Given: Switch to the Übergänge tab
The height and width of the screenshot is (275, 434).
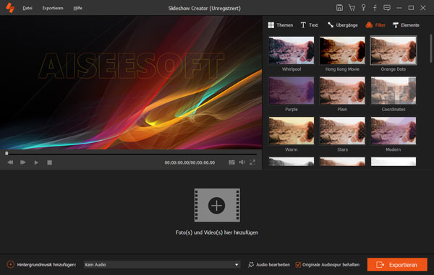Looking at the screenshot, I should (342, 25).
